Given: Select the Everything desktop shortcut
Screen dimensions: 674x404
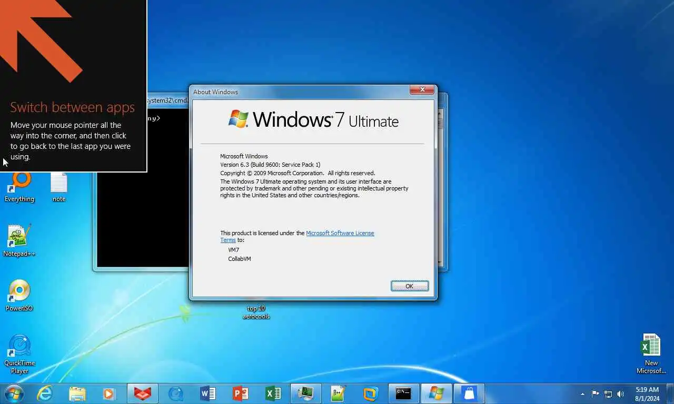Looking at the screenshot, I should [19, 187].
